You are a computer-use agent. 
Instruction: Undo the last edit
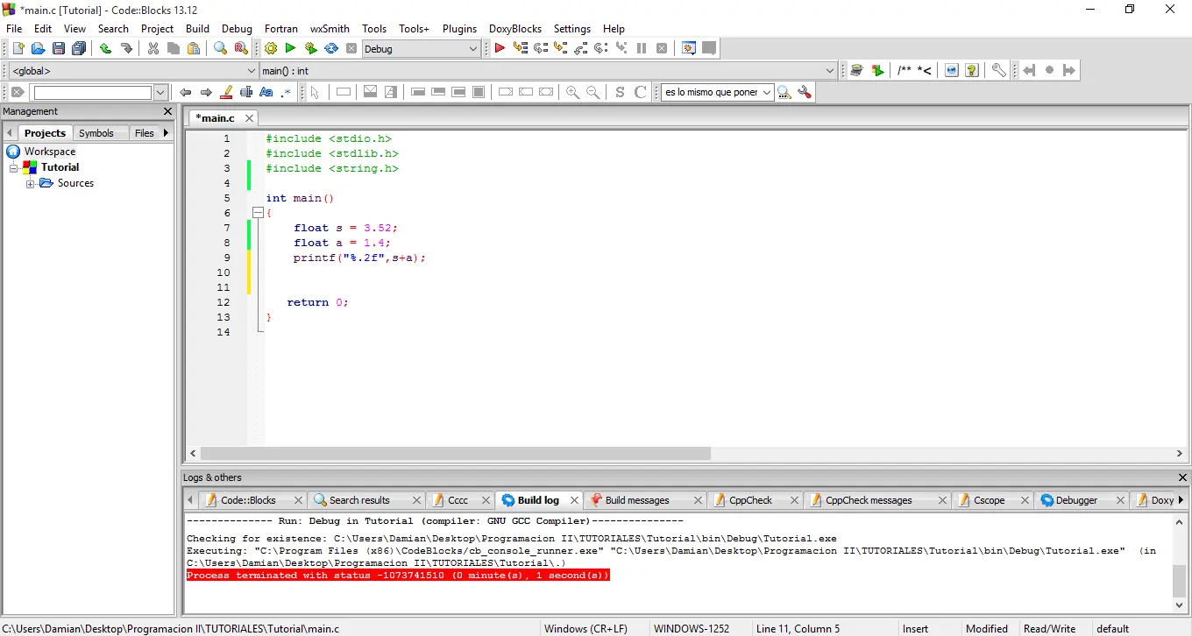(x=104, y=48)
